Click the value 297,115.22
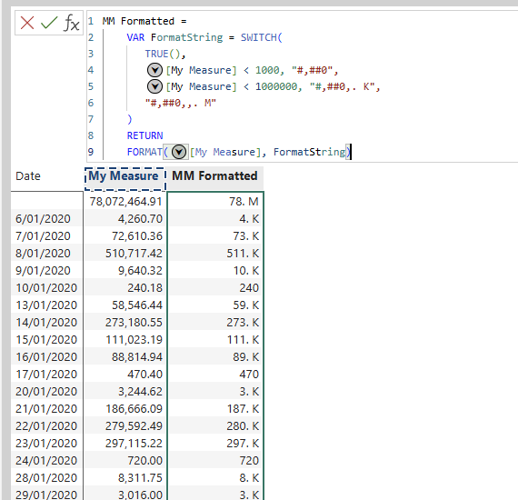Viewport: 518px width, 500px height. 134,443
